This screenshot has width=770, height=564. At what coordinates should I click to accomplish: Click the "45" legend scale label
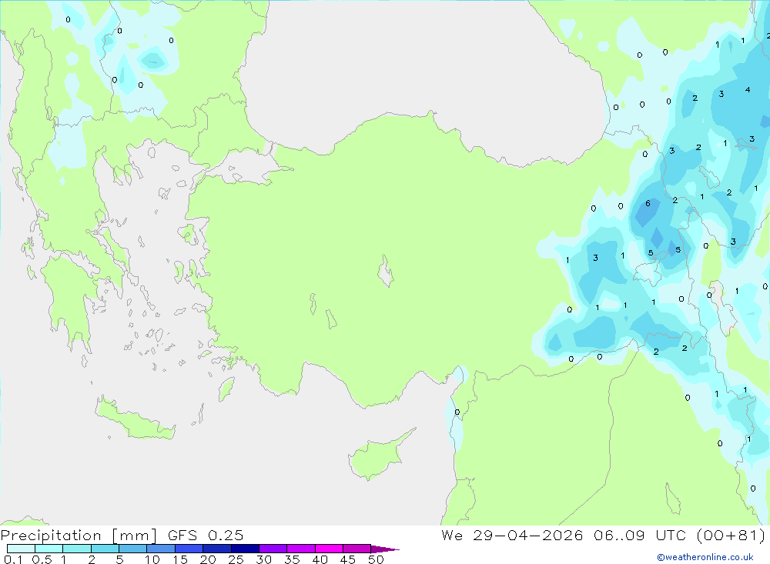click(x=348, y=559)
